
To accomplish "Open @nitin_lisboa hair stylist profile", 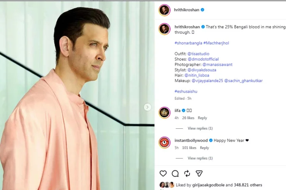I will coord(197,75).
